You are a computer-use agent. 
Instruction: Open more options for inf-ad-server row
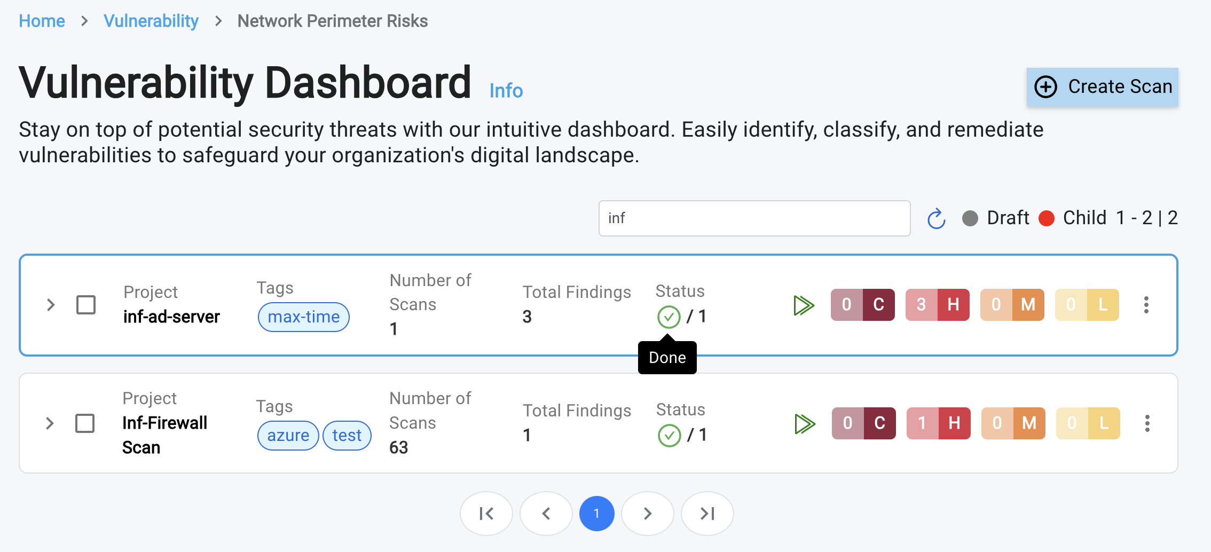[x=1146, y=305]
